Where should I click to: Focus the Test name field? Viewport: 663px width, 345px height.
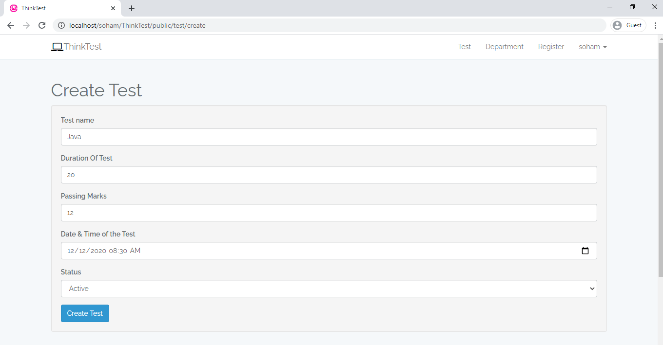(x=329, y=137)
